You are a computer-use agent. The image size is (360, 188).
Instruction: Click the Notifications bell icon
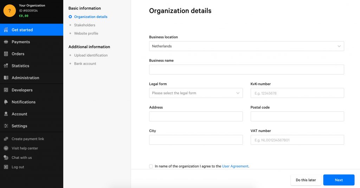coord(6,102)
